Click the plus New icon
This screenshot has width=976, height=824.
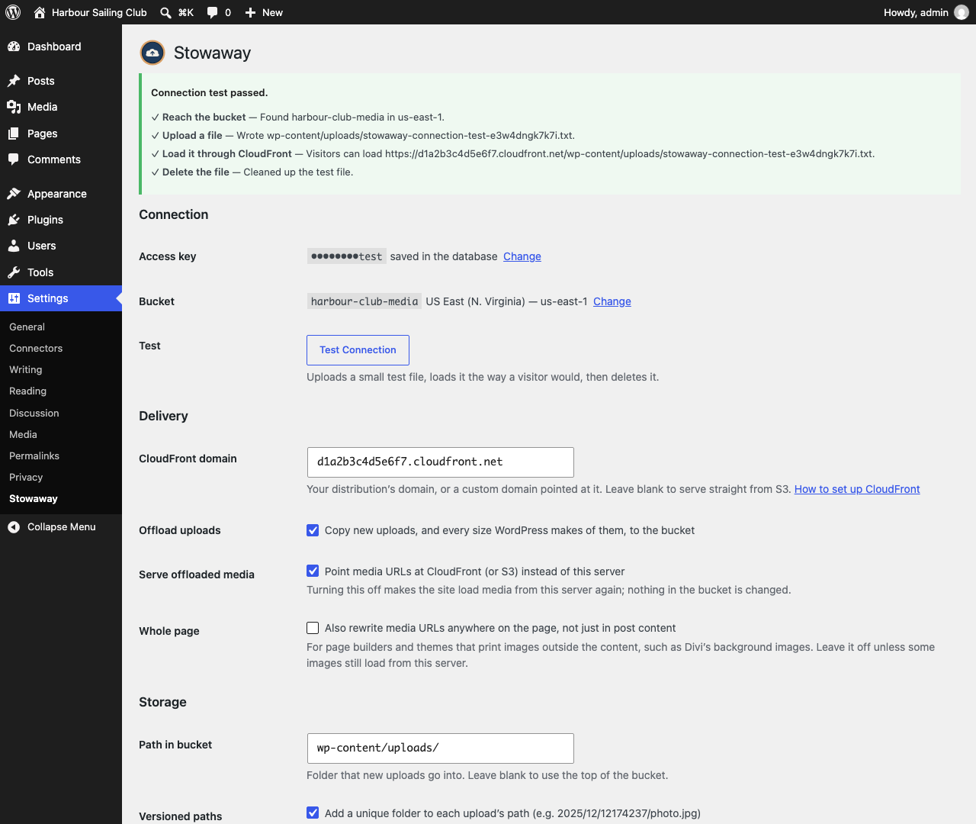(250, 13)
